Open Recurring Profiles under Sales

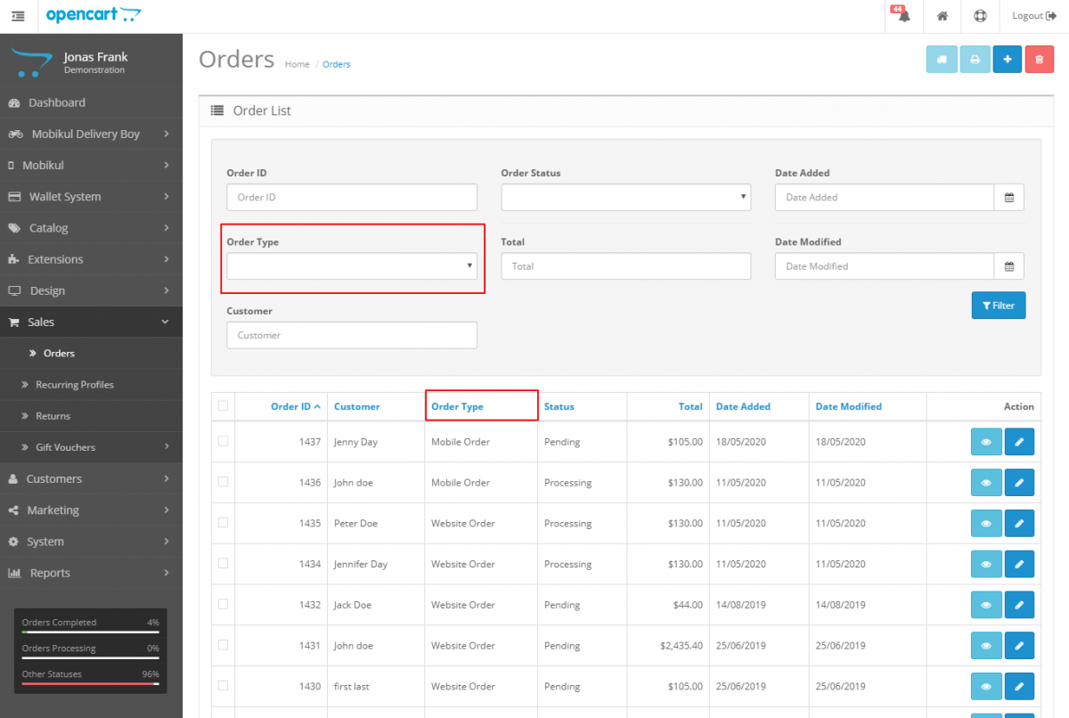tap(91, 385)
